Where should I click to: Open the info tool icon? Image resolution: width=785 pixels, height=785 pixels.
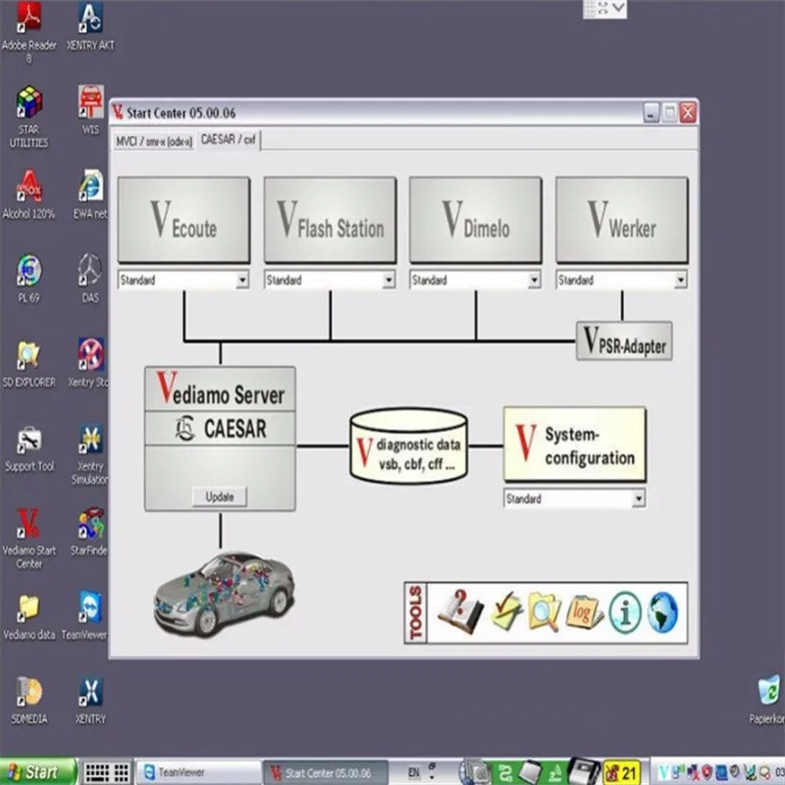coord(624,612)
